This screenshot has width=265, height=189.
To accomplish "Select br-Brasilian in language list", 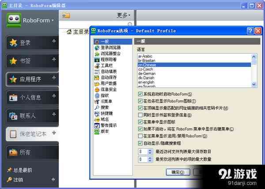I will (x=194, y=61).
